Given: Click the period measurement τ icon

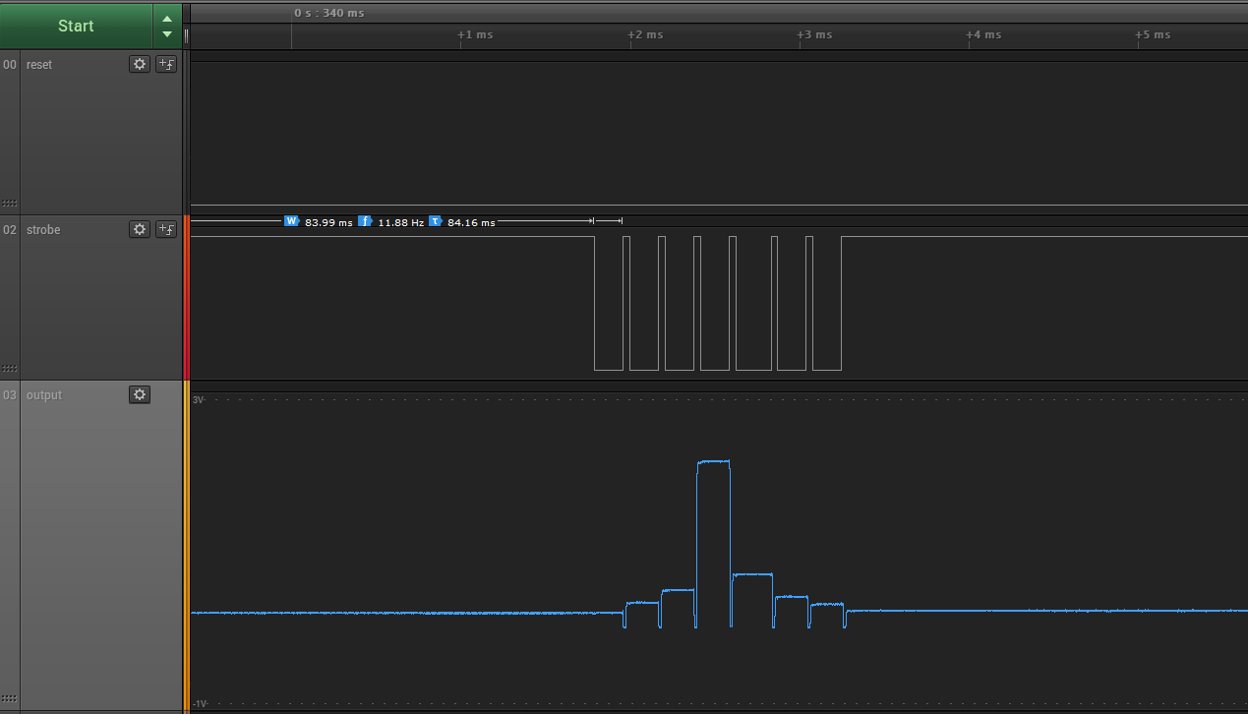Looking at the screenshot, I should (435, 221).
